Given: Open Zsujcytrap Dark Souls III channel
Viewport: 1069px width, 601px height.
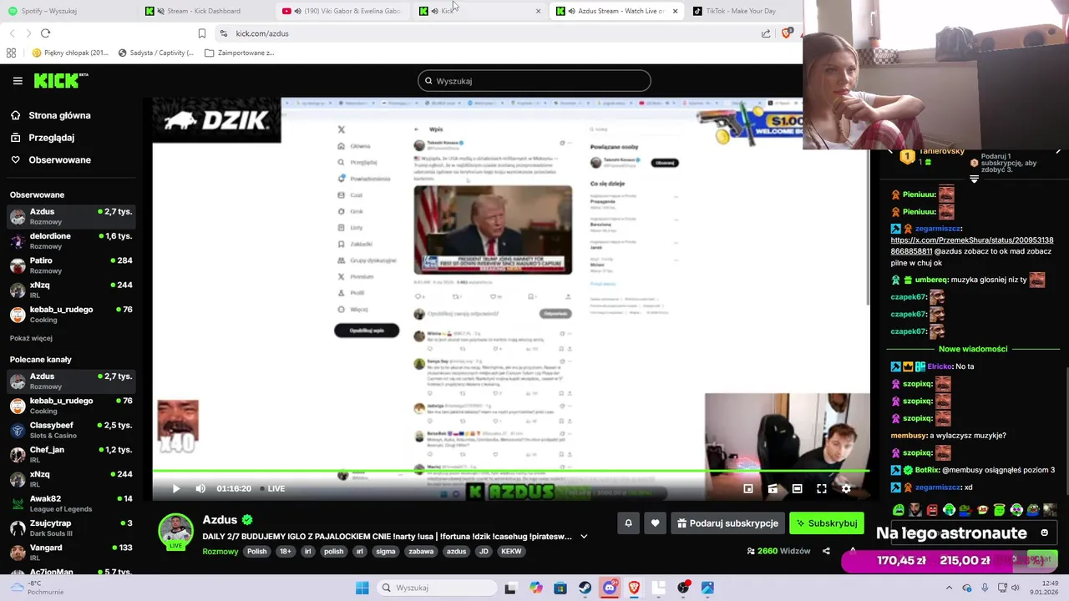Looking at the screenshot, I should (x=71, y=528).
